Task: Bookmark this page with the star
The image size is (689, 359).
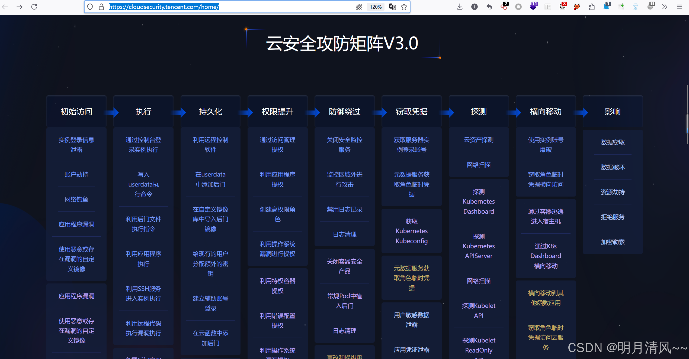Action: tap(404, 7)
